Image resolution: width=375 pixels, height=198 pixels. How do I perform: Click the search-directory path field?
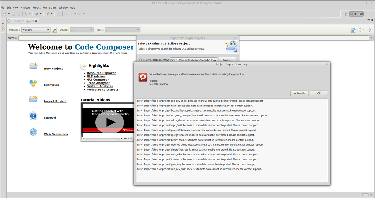click(x=193, y=60)
